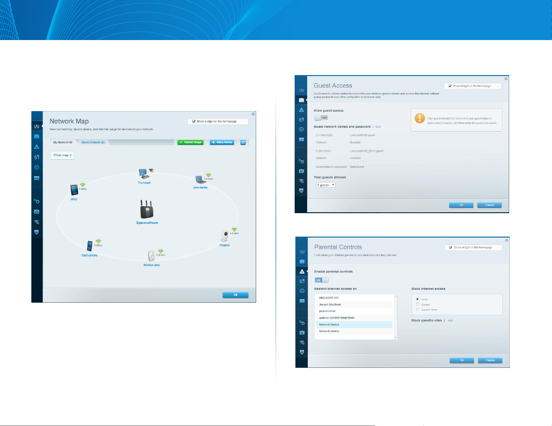This screenshot has width=552, height=426.
Task: Switch to the Guest Network (0) tab
Action: 93,142
